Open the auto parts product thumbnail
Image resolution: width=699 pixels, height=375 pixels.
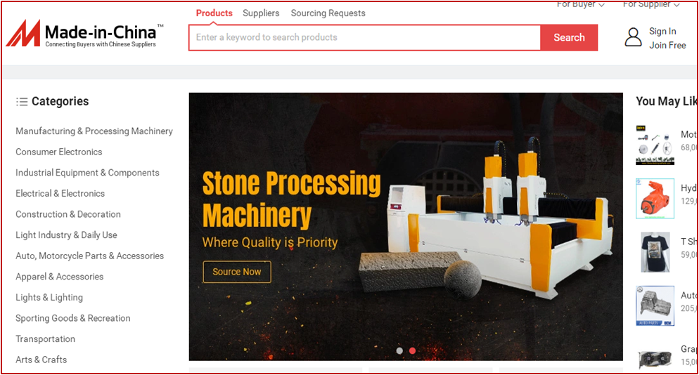655,305
